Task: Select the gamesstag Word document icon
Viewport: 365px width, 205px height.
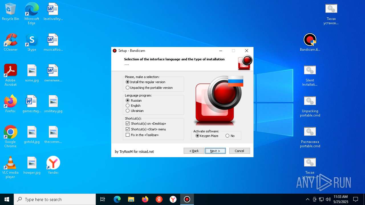Action: [x=32, y=104]
